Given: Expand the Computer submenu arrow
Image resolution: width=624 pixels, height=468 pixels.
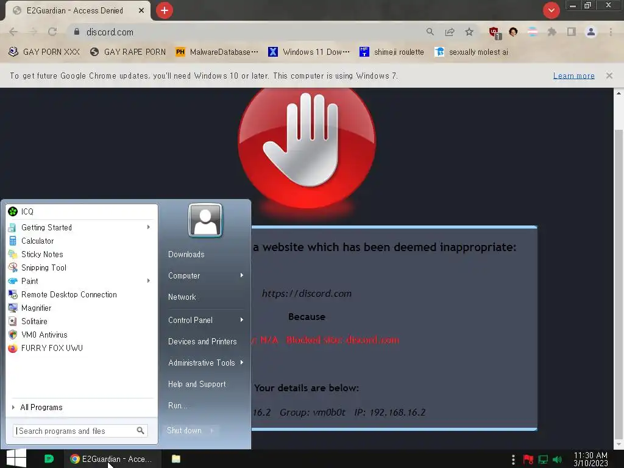Looking at the screenshot, I should 241,275.
